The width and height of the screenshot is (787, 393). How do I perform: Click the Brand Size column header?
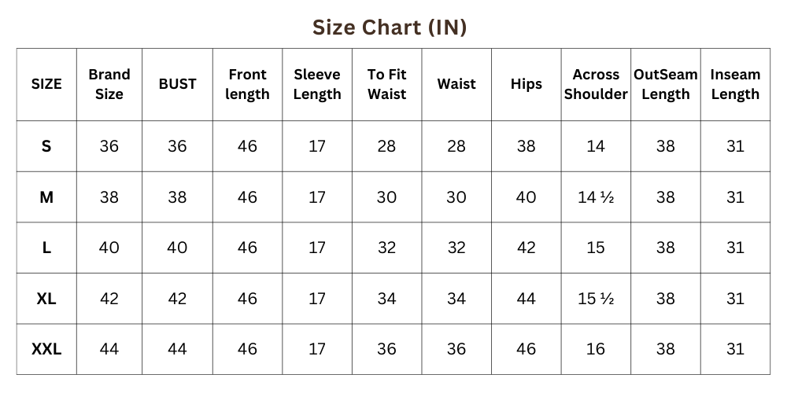tap(109, 84)
